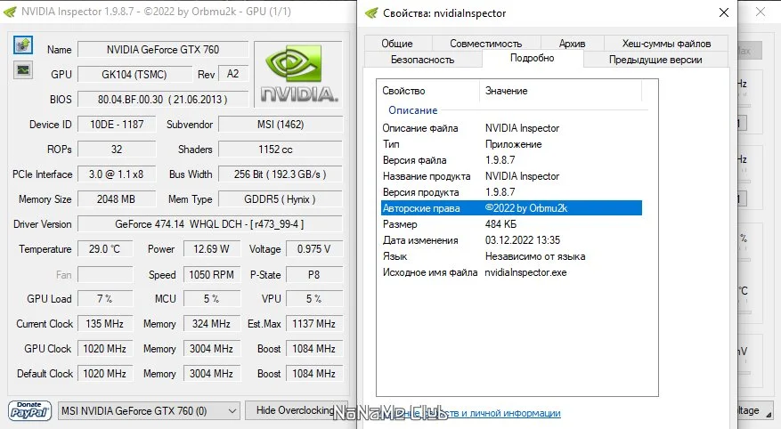Select the Размер 484 КБ row

(511, 224)
